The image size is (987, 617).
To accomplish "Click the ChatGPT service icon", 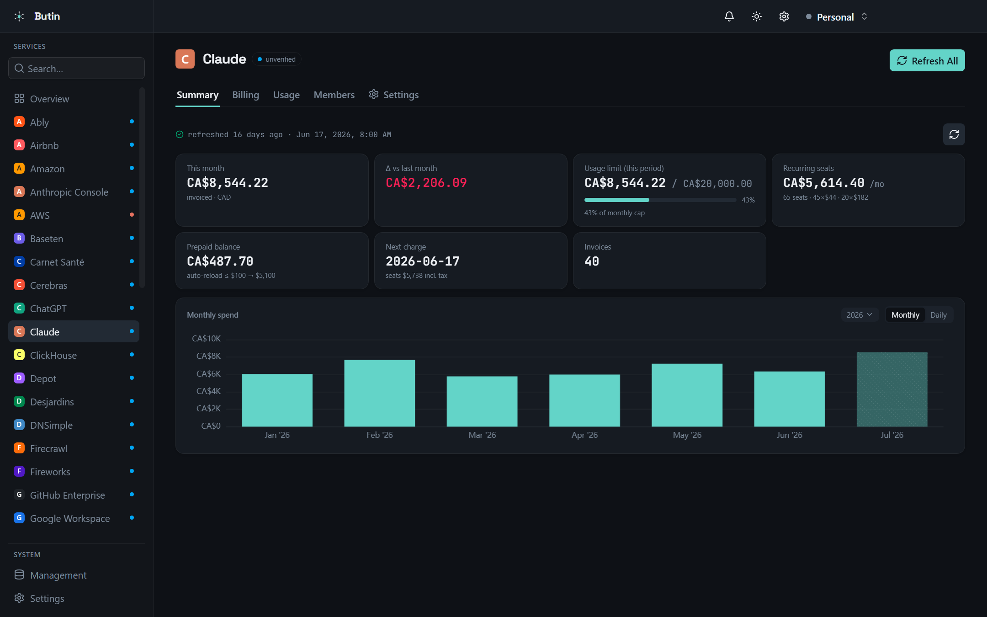I will (x=19, y=308).
